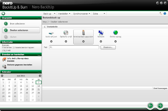This screenshot has height=111, width=168.
Task: Click the 278,20 MB size text
Action: 6,50
